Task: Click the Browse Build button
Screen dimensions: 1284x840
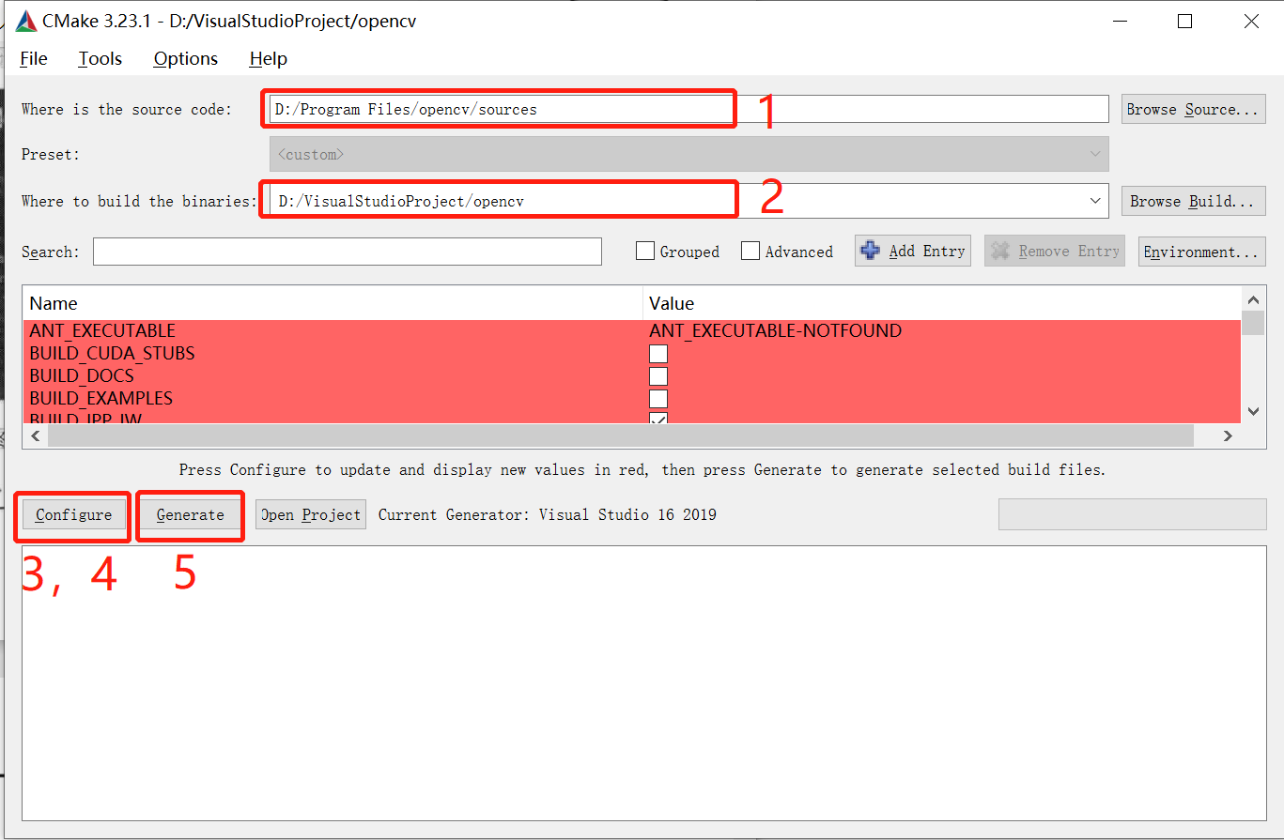Action: pos(1193,201)
